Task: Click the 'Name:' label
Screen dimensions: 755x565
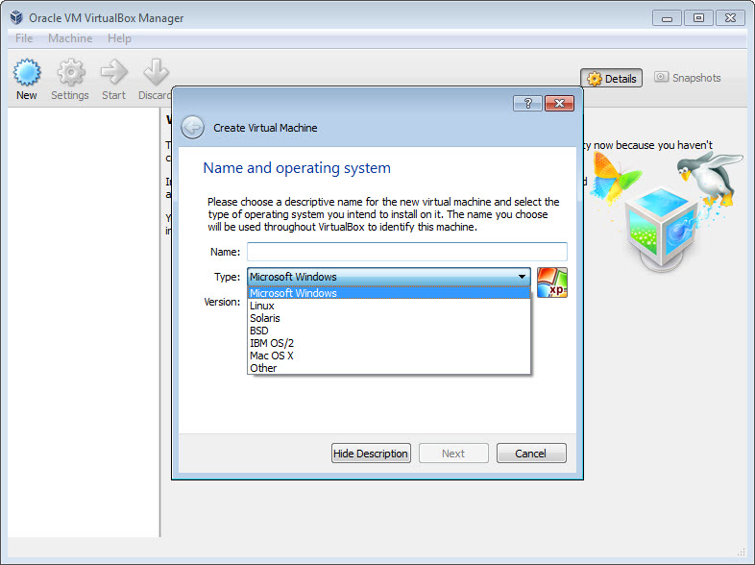Action: click(x=225, y=252)
